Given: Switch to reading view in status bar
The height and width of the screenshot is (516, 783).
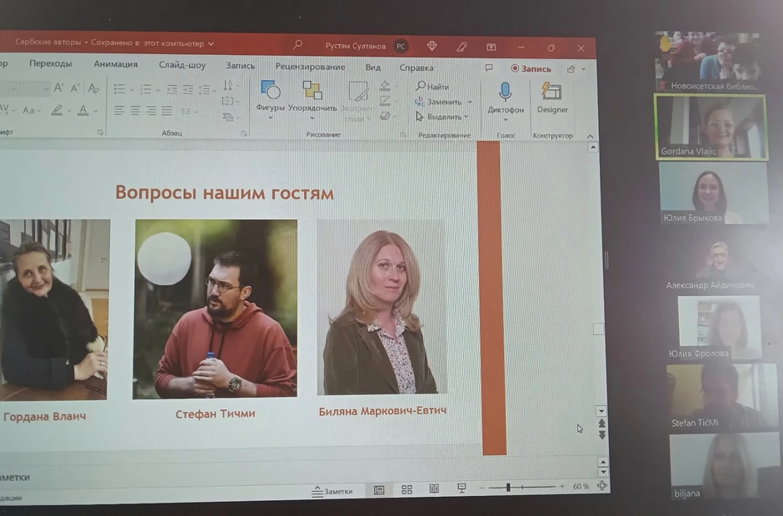Looking at the screenshot, I should [x=434, y=489].
